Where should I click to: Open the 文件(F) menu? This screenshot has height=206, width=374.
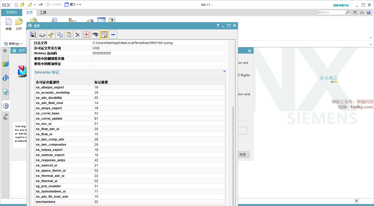click(x=11, y=12)
